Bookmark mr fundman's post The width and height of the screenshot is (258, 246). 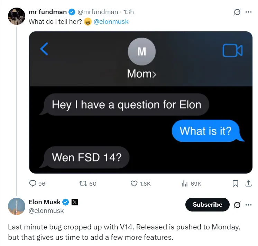click(x=236, y=184)
